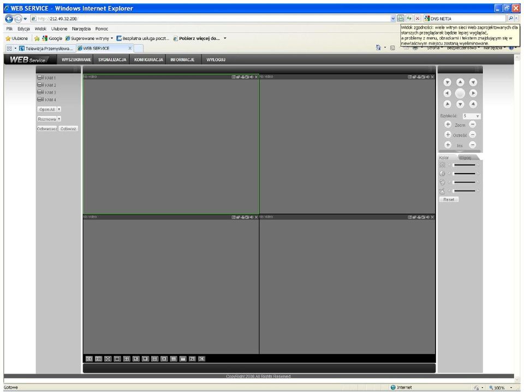
Task: Click WYLOGUJ to log out
Action: (216, 60)
